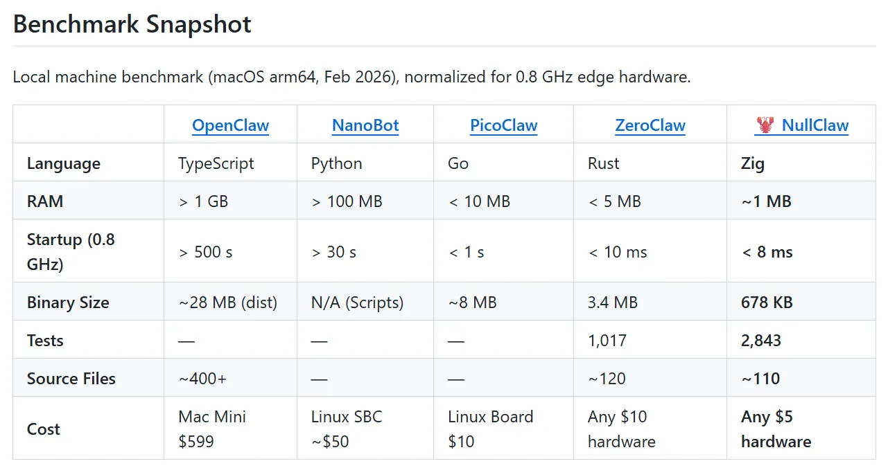Click the Startup (0.8 GHz) row label

click(71, 251)
